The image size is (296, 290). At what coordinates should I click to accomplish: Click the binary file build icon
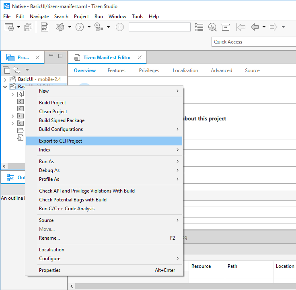click(x=45, y=27)
